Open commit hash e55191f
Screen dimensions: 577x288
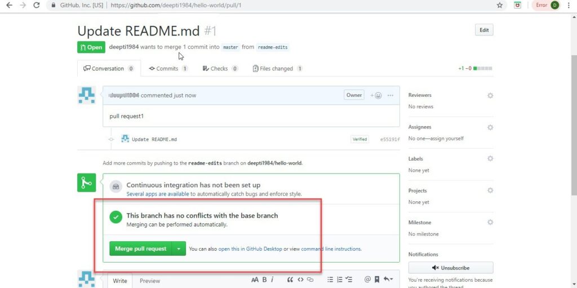tap(390, 140)
